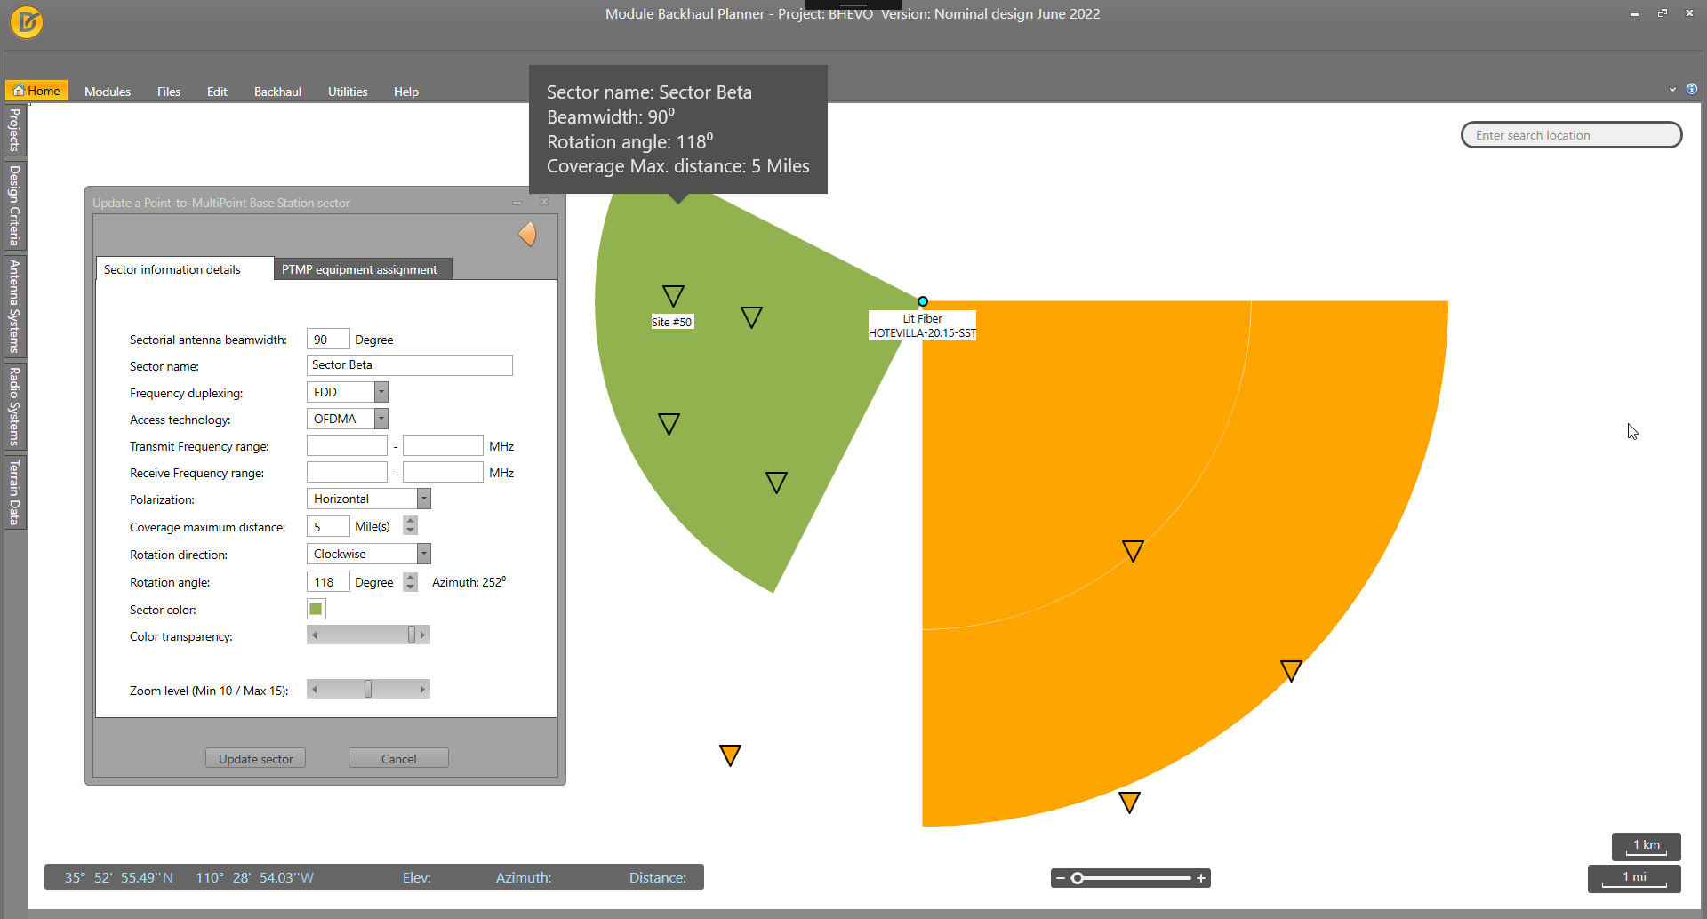Screen dimensions: 1707x919
Task: Open the Backhaul menu
Action: [277, 92]
